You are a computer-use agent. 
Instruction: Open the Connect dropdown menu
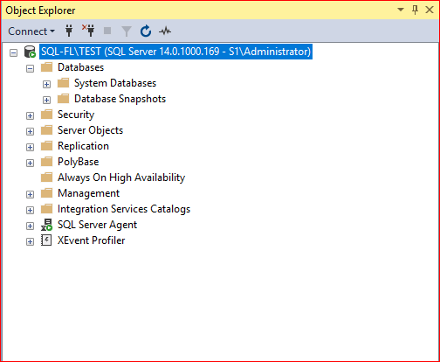[31, 31]
